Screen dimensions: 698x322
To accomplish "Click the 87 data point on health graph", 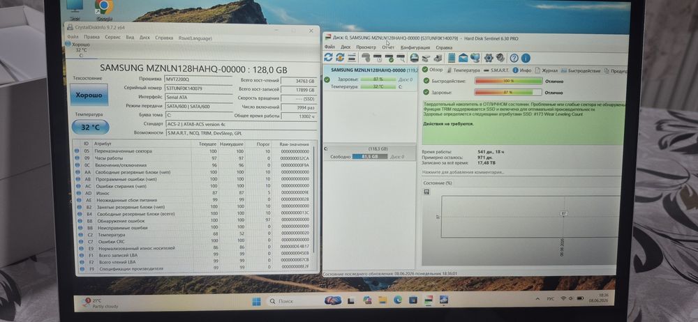I will (x=563, y=214).
